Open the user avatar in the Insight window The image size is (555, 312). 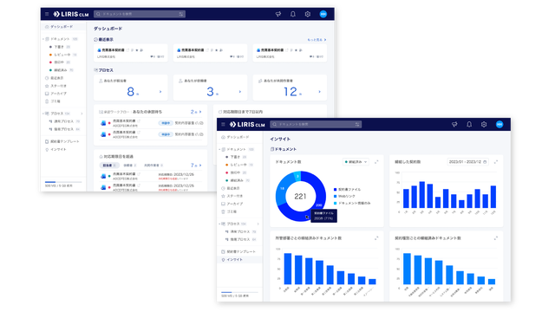tap(499, 125)
